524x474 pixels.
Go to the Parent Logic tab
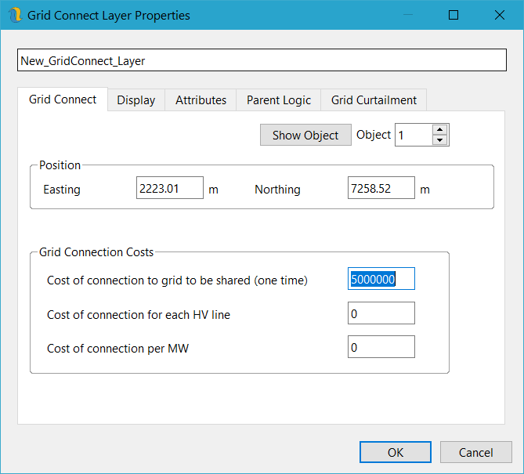[279, 100]
